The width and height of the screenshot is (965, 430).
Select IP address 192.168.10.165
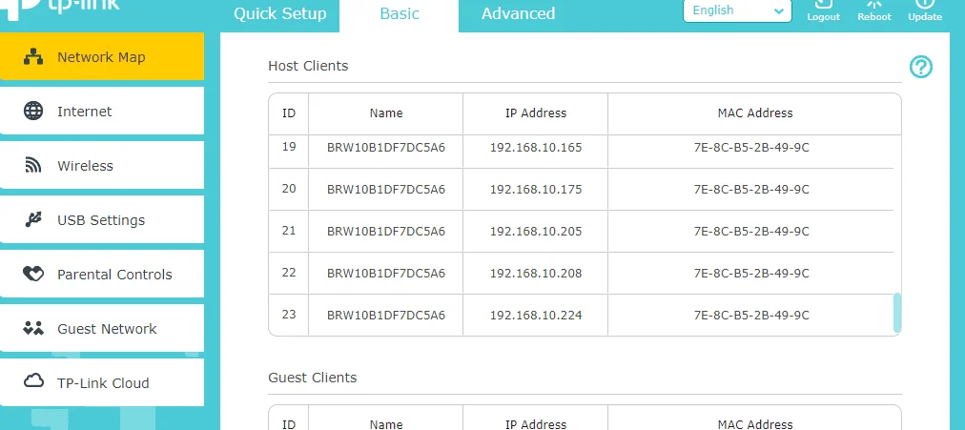tap(536, 148)
